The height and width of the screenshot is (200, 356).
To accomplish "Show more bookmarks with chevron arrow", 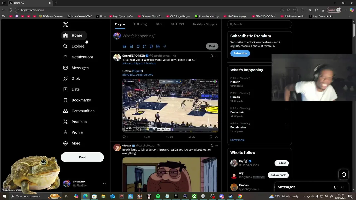I will [x=350, y=16].
